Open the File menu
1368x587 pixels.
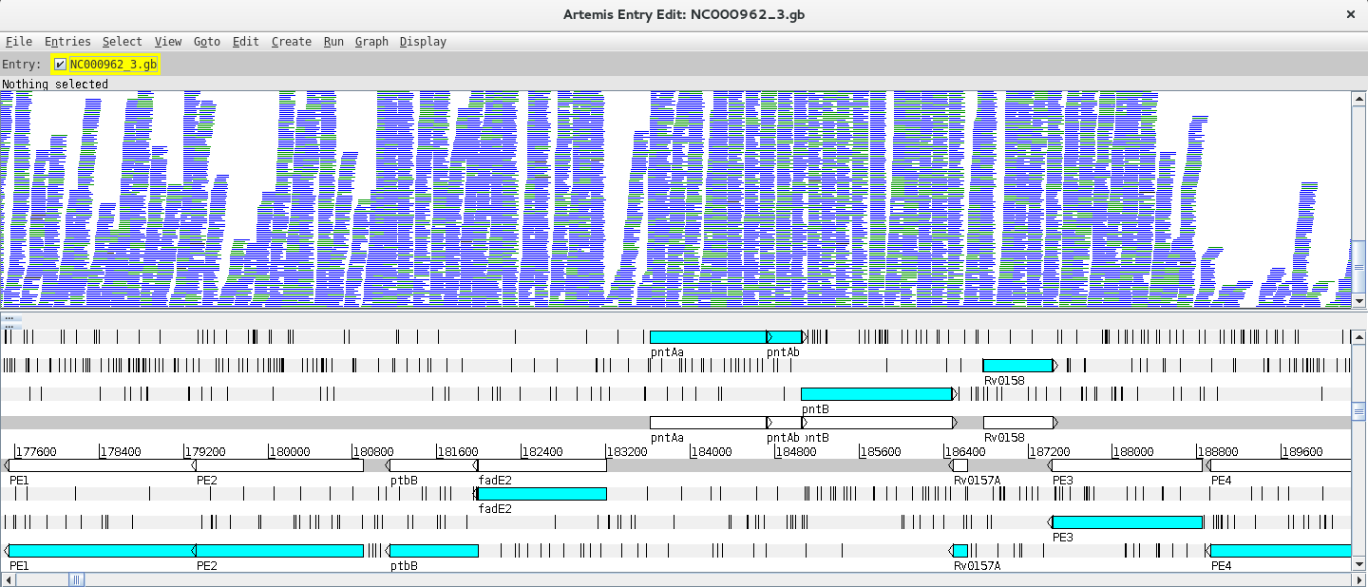point(19,42)
